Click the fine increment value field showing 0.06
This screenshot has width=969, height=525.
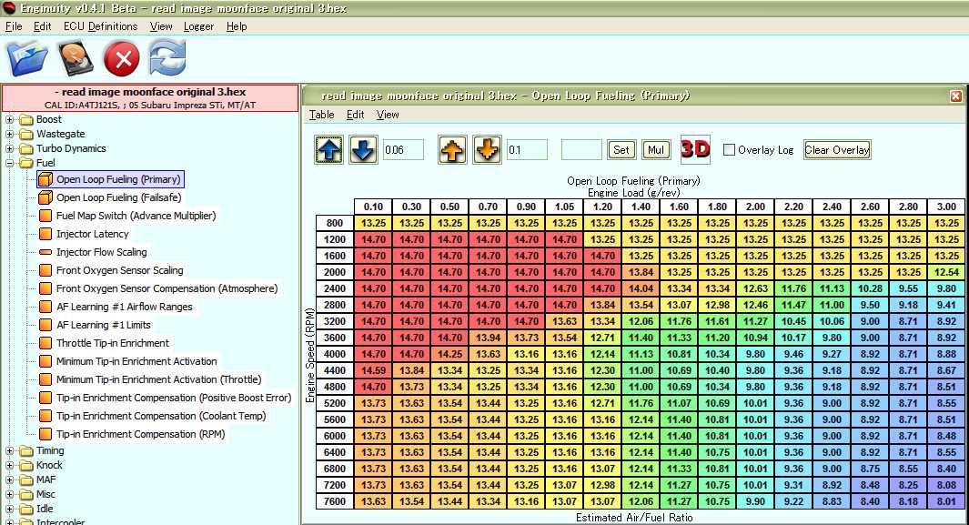(403, 150)
